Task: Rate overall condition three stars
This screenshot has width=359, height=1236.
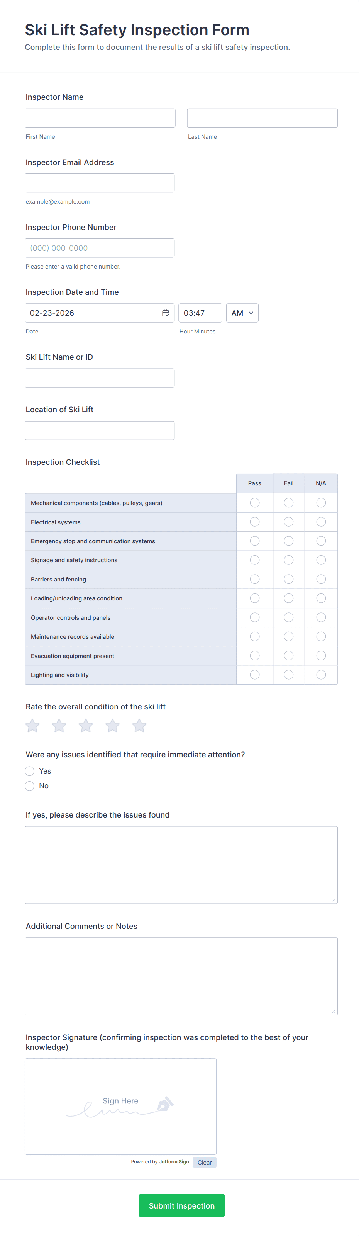Action: [x=86, y=726]
